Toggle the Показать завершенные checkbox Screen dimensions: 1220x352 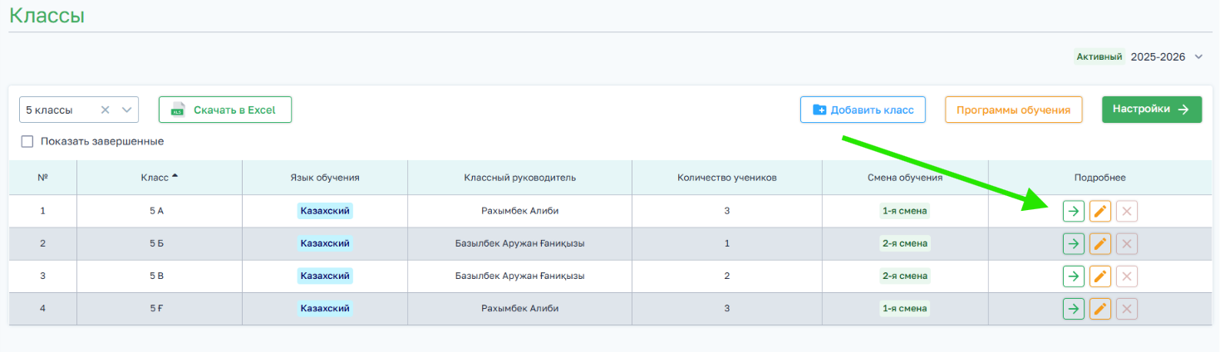tap(27, 141)
